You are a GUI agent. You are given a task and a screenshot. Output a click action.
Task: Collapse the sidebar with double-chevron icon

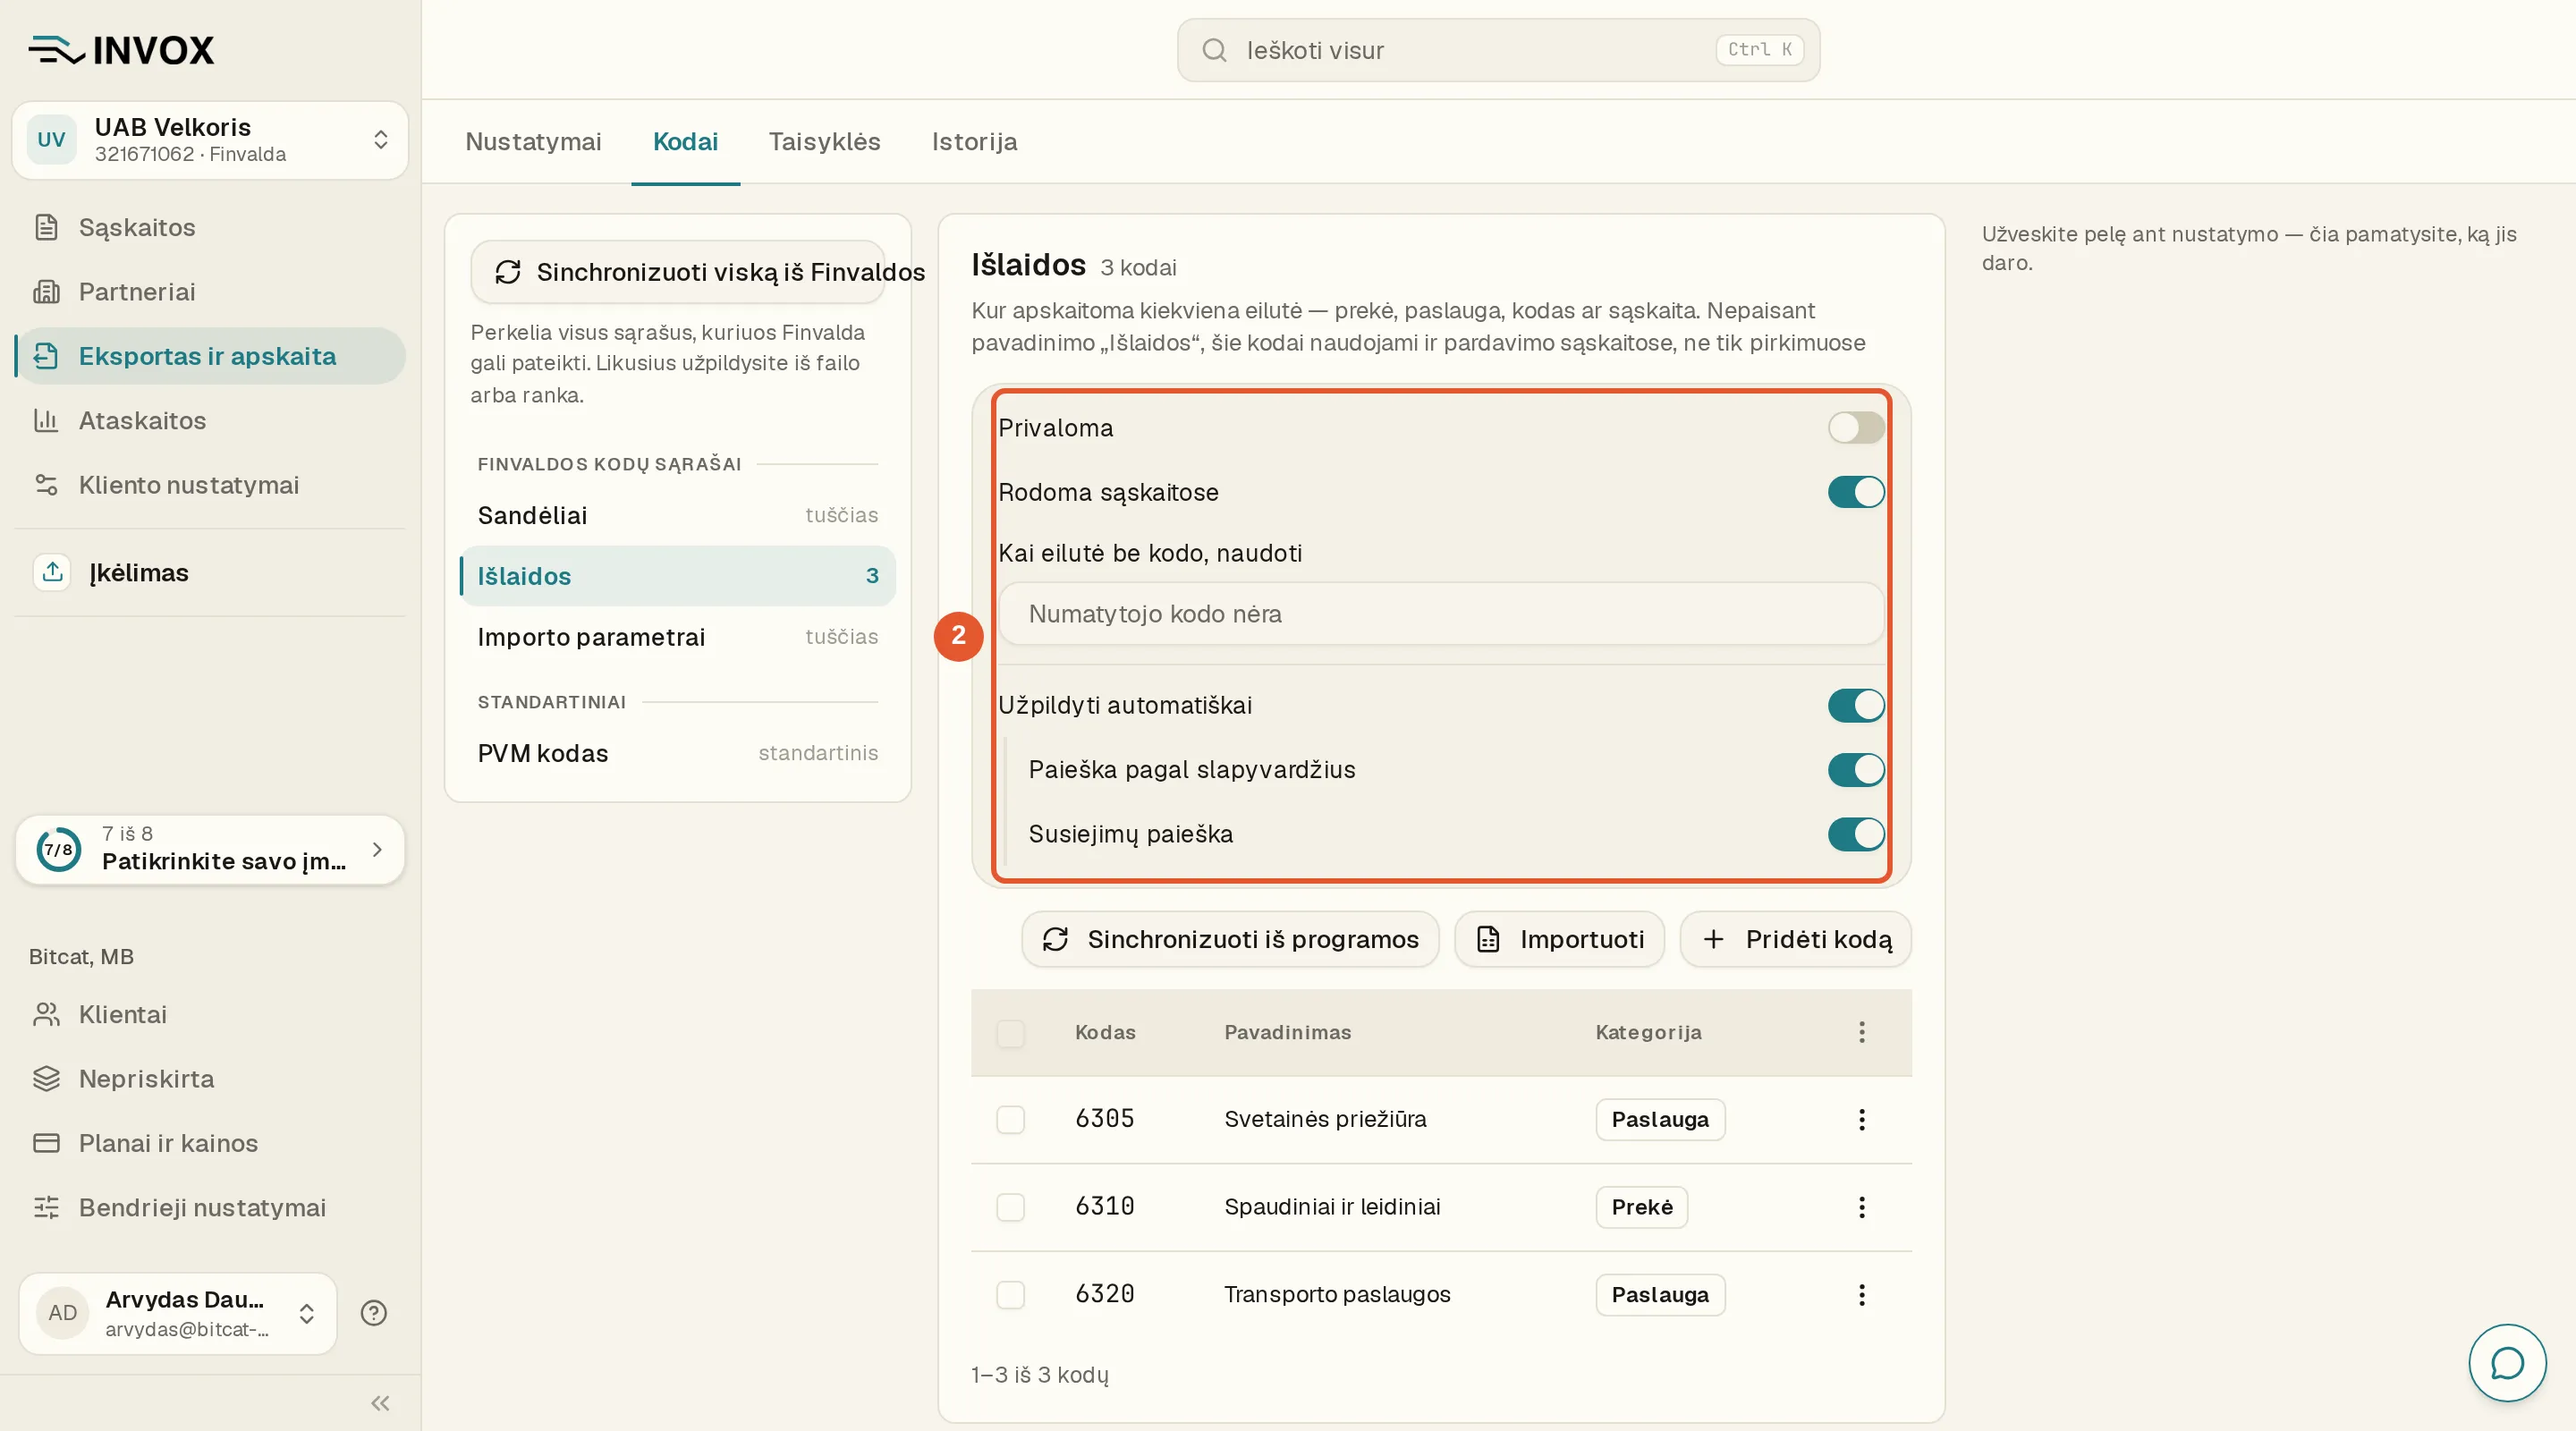click(x=380, y=1403)
